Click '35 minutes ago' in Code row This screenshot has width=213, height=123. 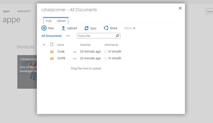point(90,52)
